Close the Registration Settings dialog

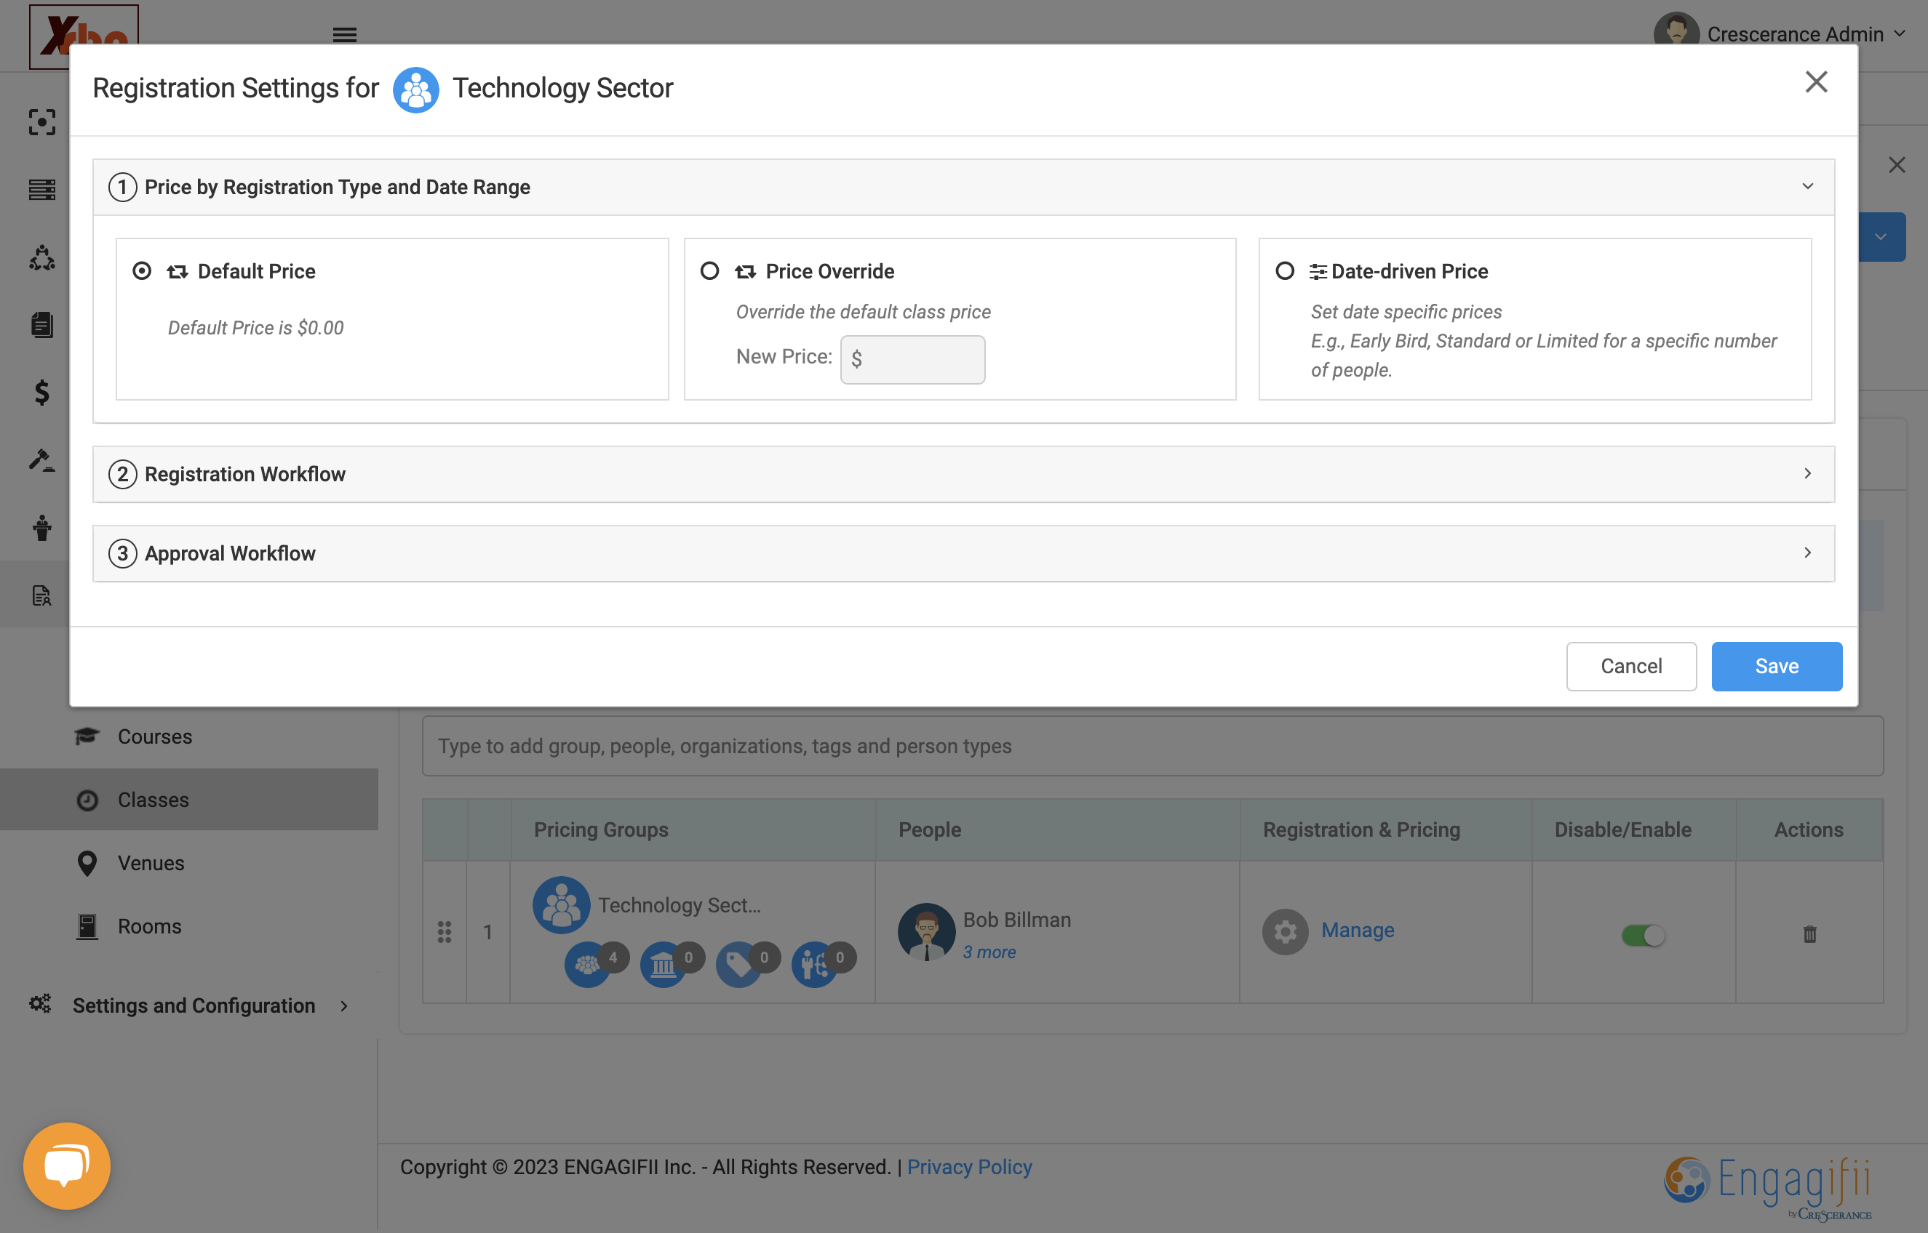(1816, 81)
